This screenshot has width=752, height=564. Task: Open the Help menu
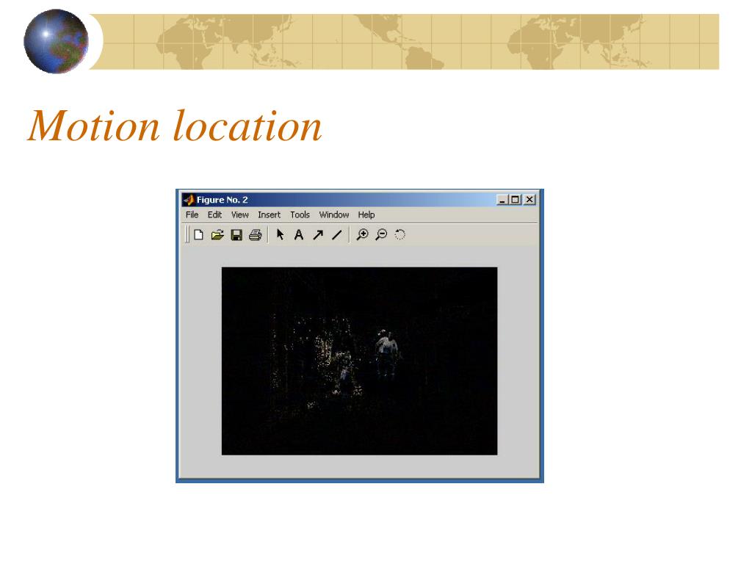pos(366,214)
